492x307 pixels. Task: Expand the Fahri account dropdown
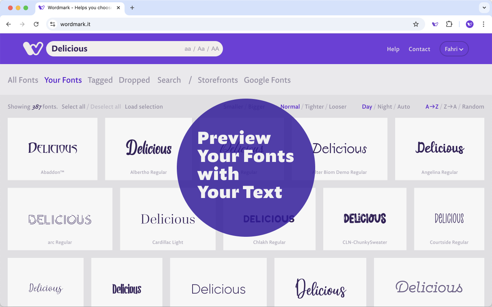coord(454,49)
